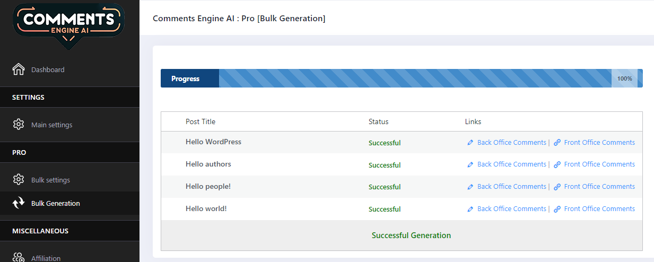This screenshot has height=262, width=654.
Task: Open Front Office Comments for Hello authors
Action: (x=599, y=164)
